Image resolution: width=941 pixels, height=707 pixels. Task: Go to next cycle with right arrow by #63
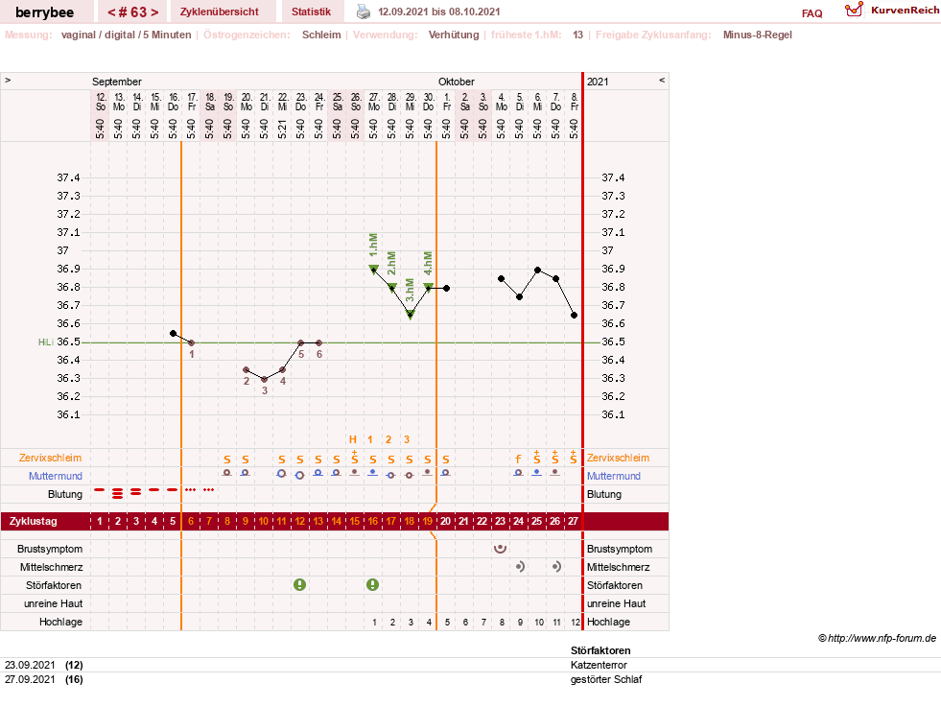point(154,12)
